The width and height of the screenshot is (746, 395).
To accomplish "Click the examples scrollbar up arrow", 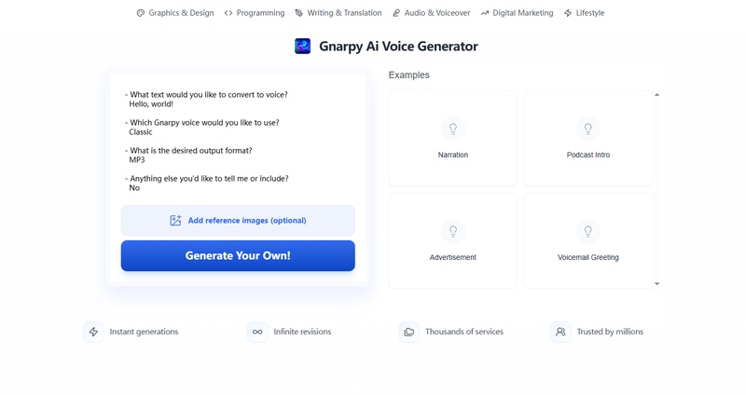I will click(657, 95).
